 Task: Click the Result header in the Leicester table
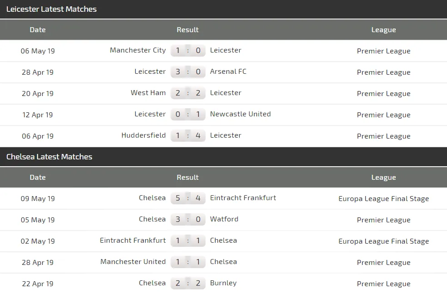click(x=187, y=29)
